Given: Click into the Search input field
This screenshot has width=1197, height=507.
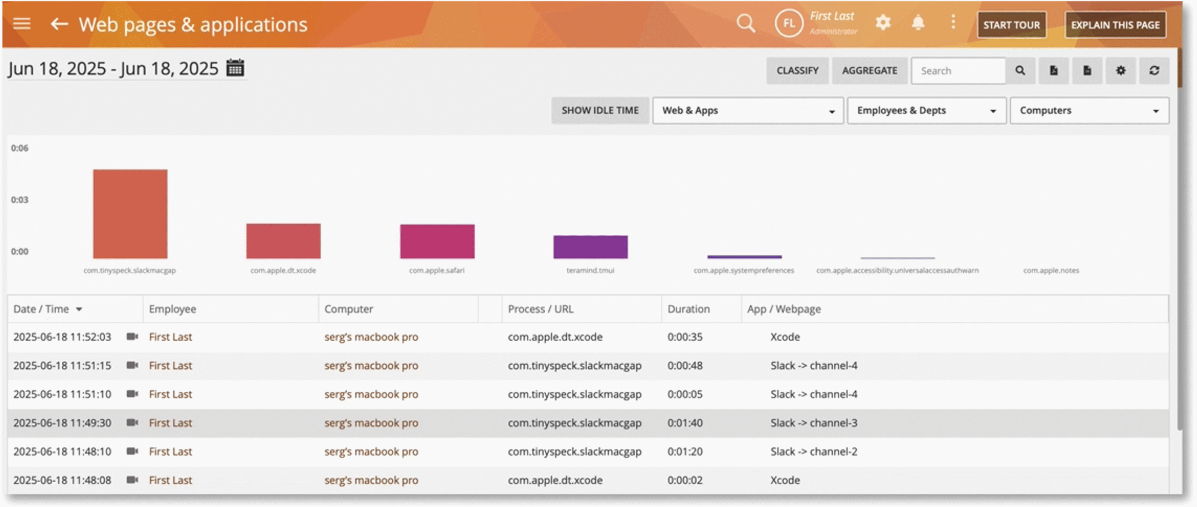Looking at the screenshot, I should (x=958, y=71).
